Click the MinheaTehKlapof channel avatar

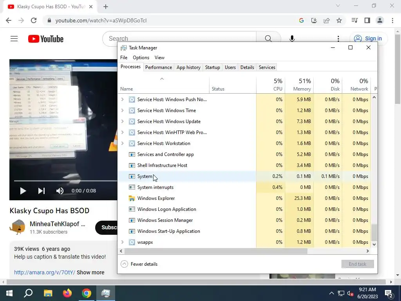pyautogui.click(x=17, y=227)
